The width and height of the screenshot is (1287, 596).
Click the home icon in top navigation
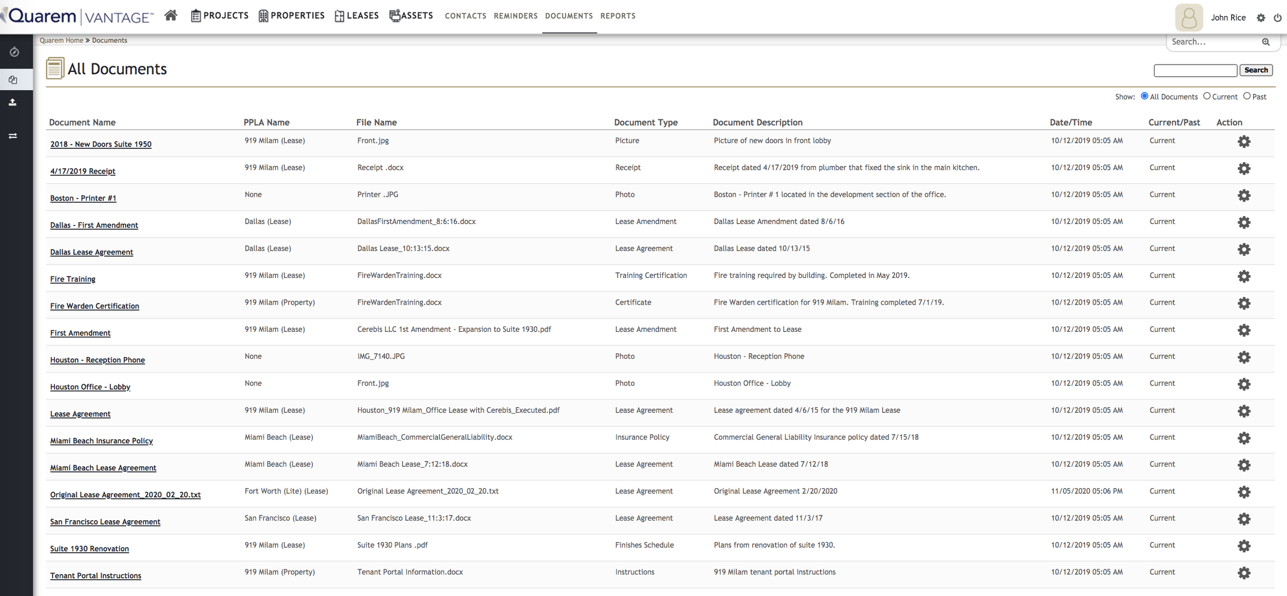pyautogui.click(x=171, y=15)
